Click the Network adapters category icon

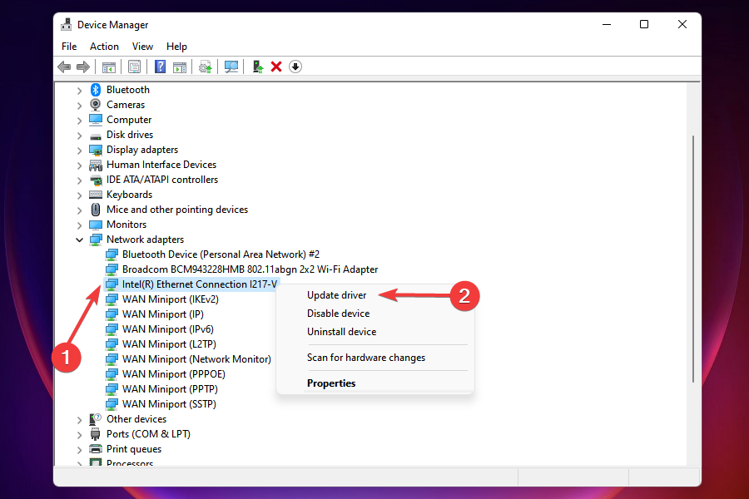coord(96,240)
